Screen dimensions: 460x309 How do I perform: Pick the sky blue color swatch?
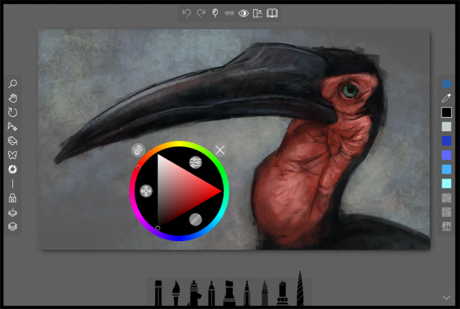[446, 169]
